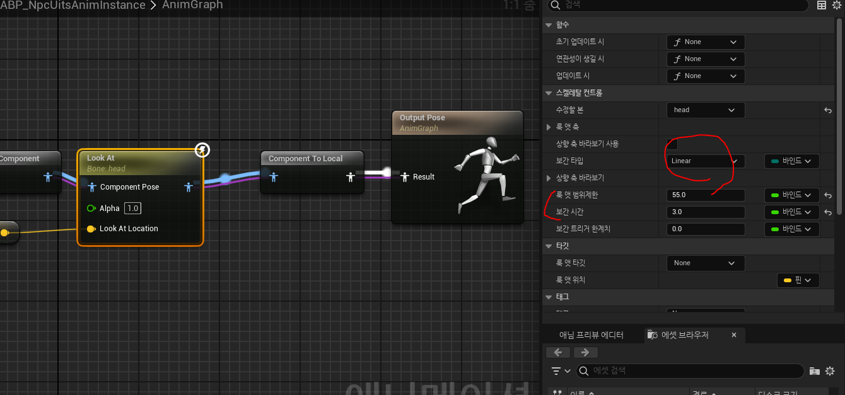Click the asset browser back arrow button
The image size is (845, 395).
[x=558, y=353]
